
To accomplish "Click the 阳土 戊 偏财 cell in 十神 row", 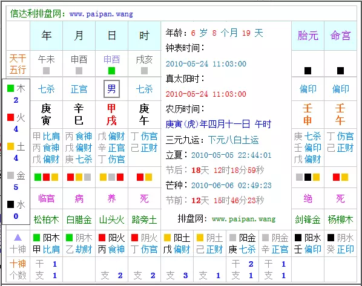I will (x=177, y=243).
